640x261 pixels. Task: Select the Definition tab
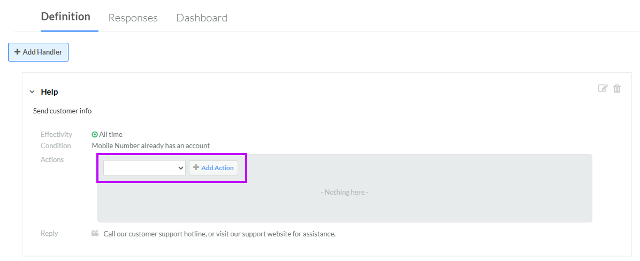[x=66, y=17]
